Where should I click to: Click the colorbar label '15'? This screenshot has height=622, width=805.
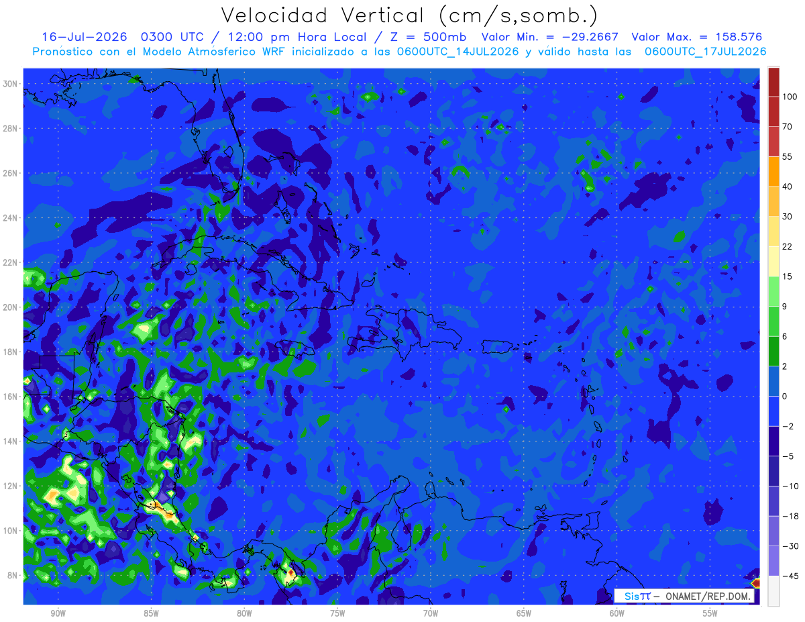[787, 276]
